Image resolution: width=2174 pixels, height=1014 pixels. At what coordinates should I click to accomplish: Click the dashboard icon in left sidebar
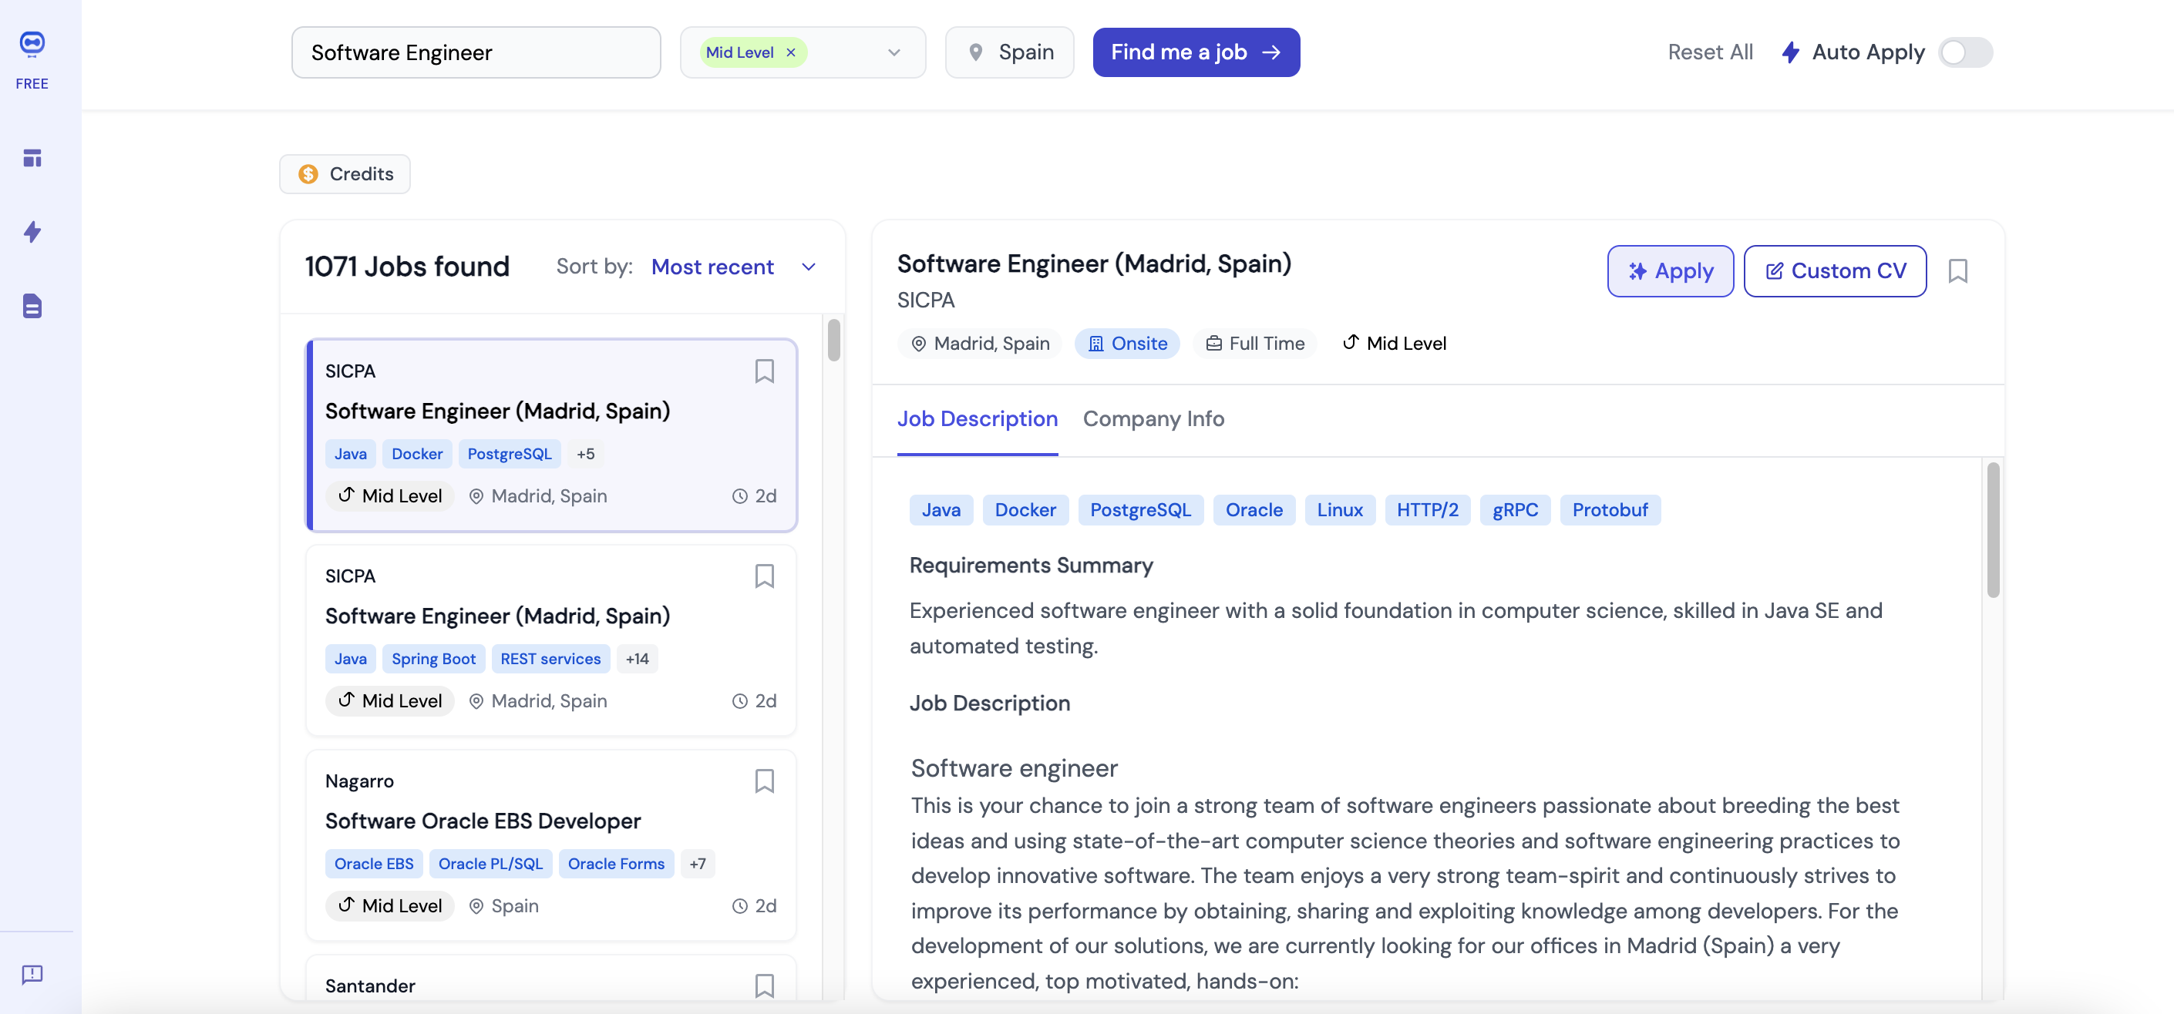pos(32,158)
